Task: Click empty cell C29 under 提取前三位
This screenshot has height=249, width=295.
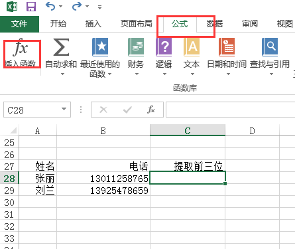Action: tap(188, 190)
